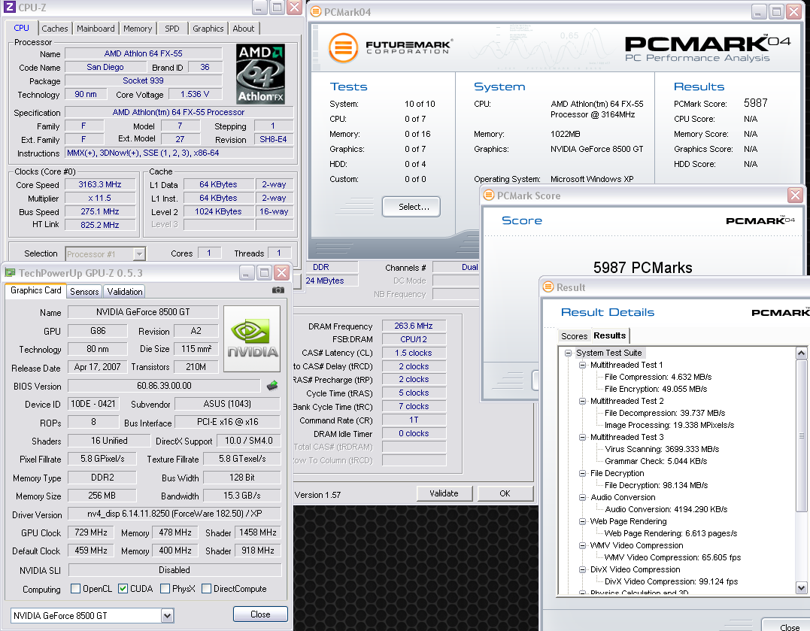Image resolution: width=810 pixels, height=631 pixels.
Task: Close the PCMark Score window
Action: coord(795,196)
